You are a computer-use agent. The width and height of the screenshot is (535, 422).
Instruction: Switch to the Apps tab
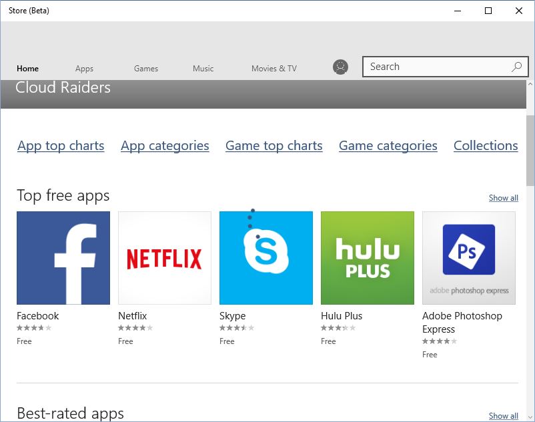[x=84, y=69]
